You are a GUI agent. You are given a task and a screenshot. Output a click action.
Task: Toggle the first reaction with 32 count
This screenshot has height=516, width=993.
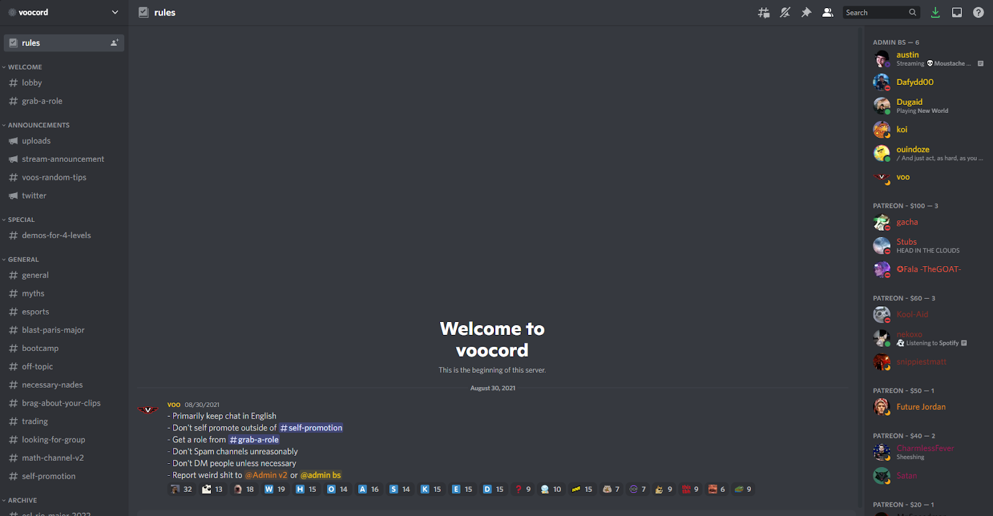coord(181,489)
